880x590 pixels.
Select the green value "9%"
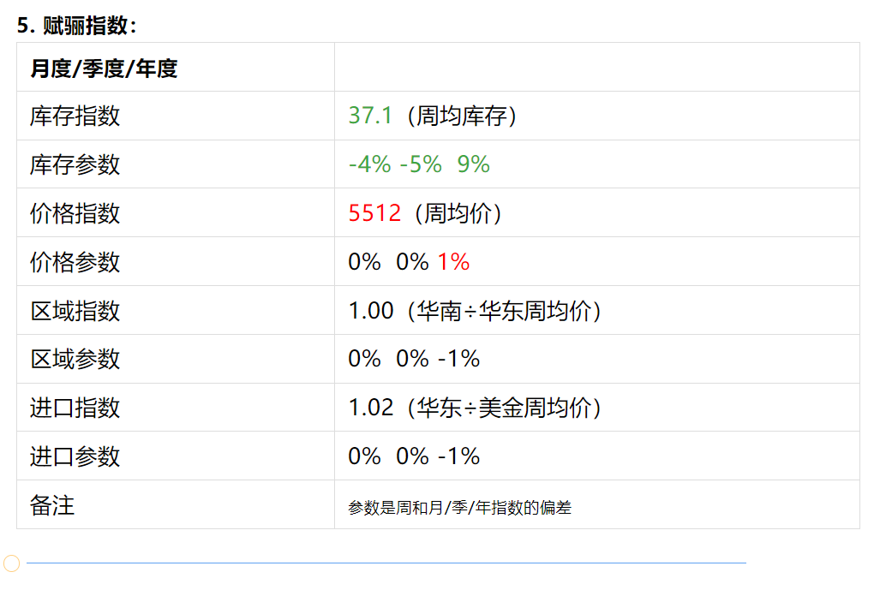474,164
